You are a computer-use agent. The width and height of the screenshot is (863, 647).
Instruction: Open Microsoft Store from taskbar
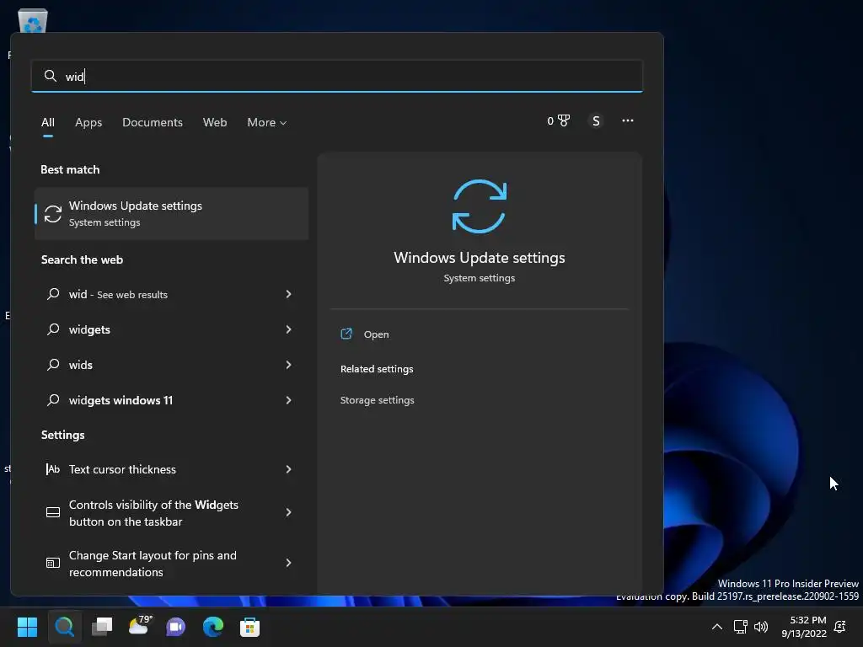click(x=249, y=627)
